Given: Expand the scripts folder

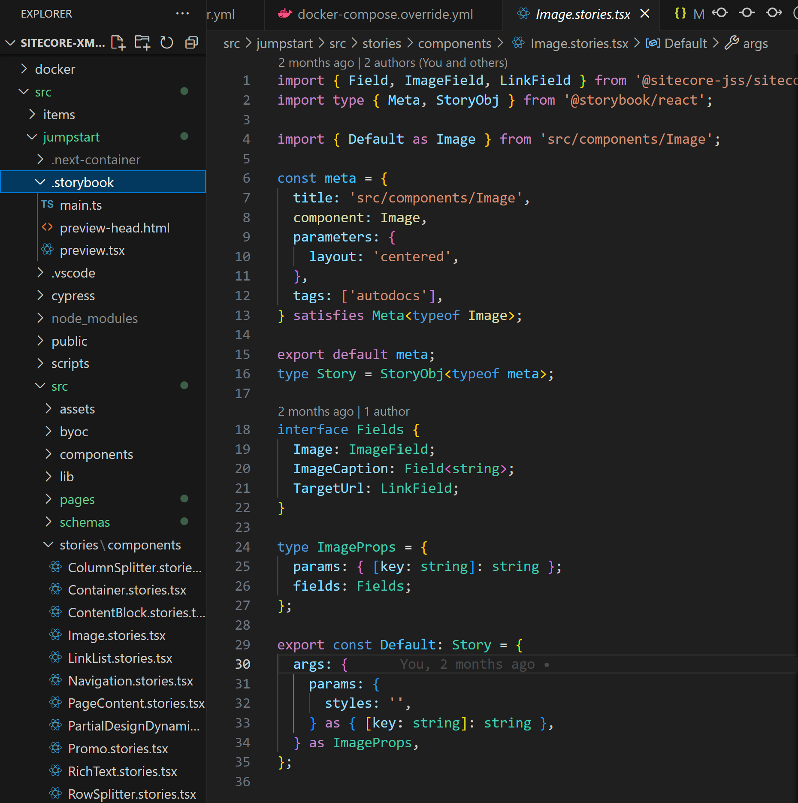Looking at the screenshot, I should click(40, 363).
